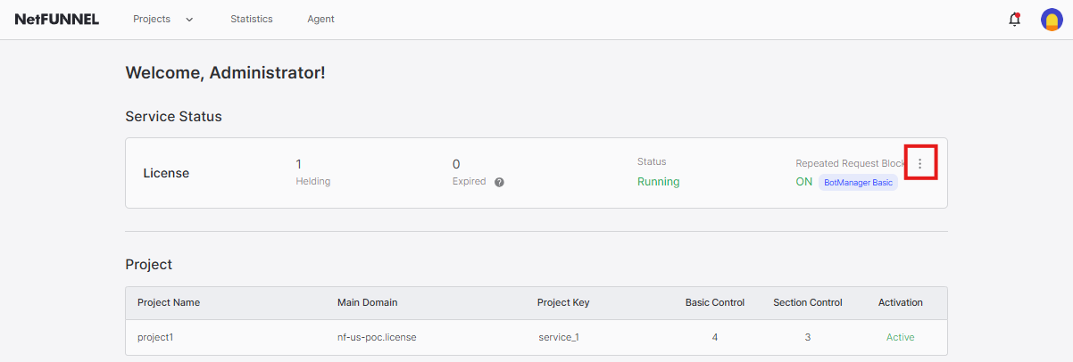Open the user profile avatar

[1051, 20]
